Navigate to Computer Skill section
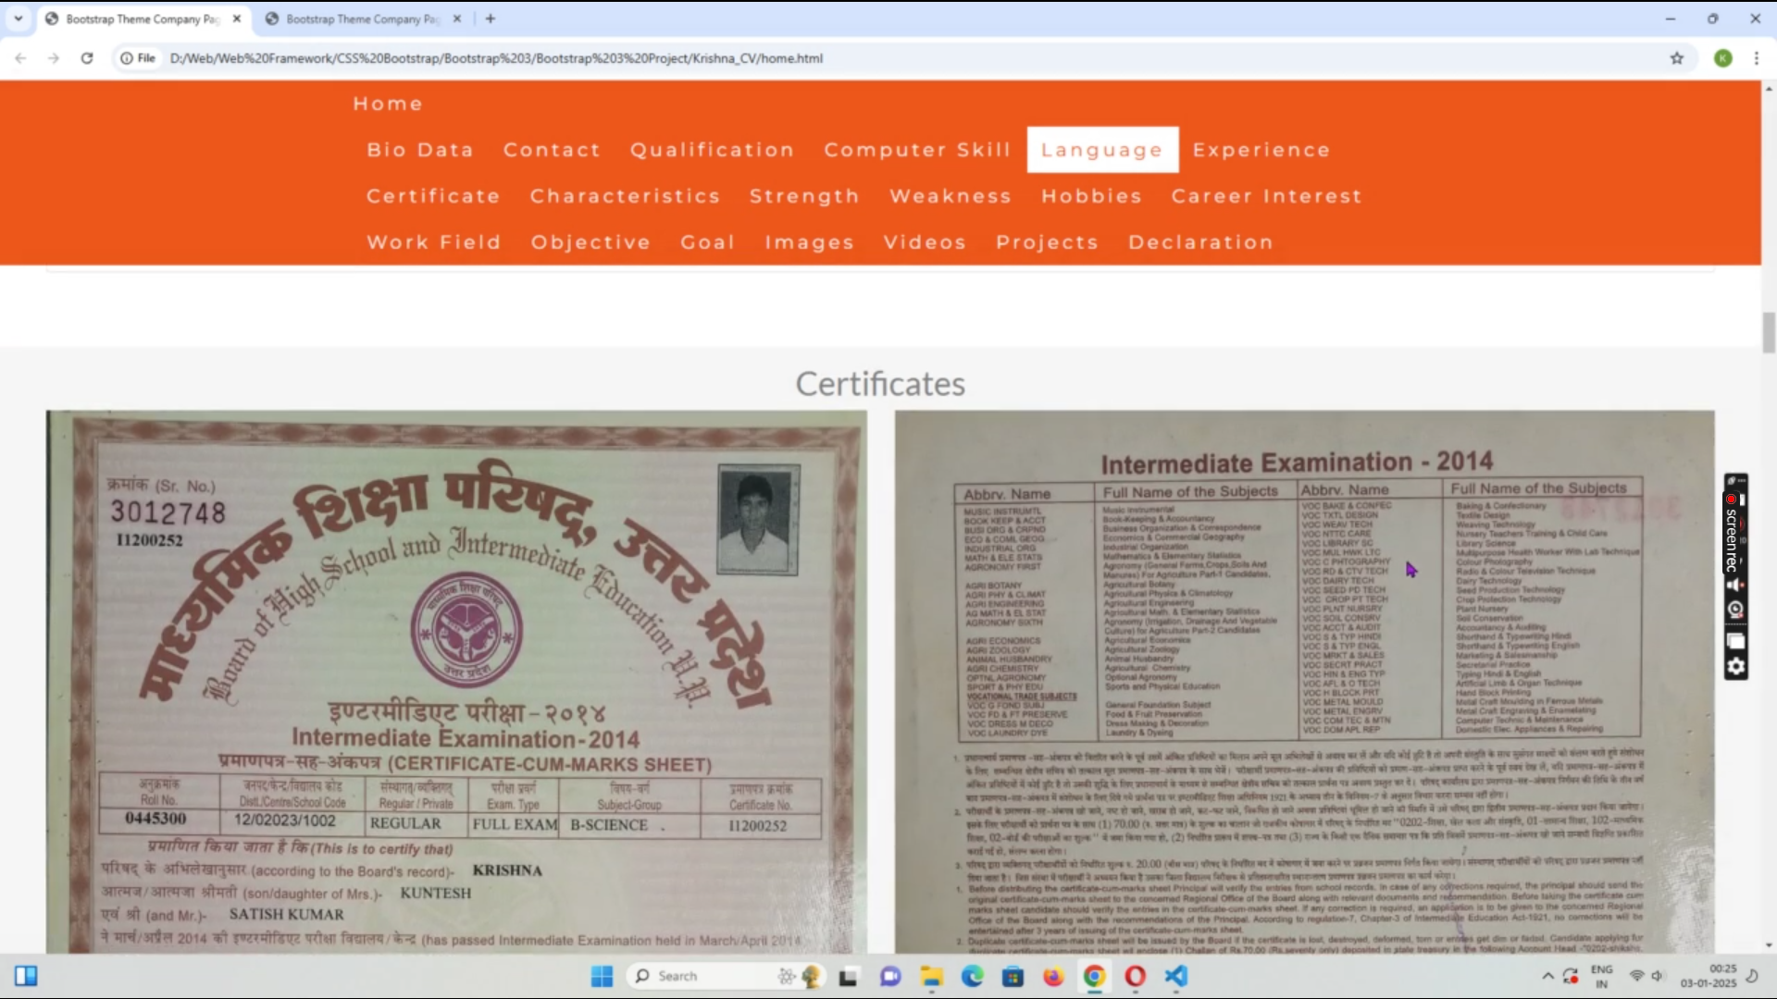This screenshot has width=1777, height=999. 917,150
